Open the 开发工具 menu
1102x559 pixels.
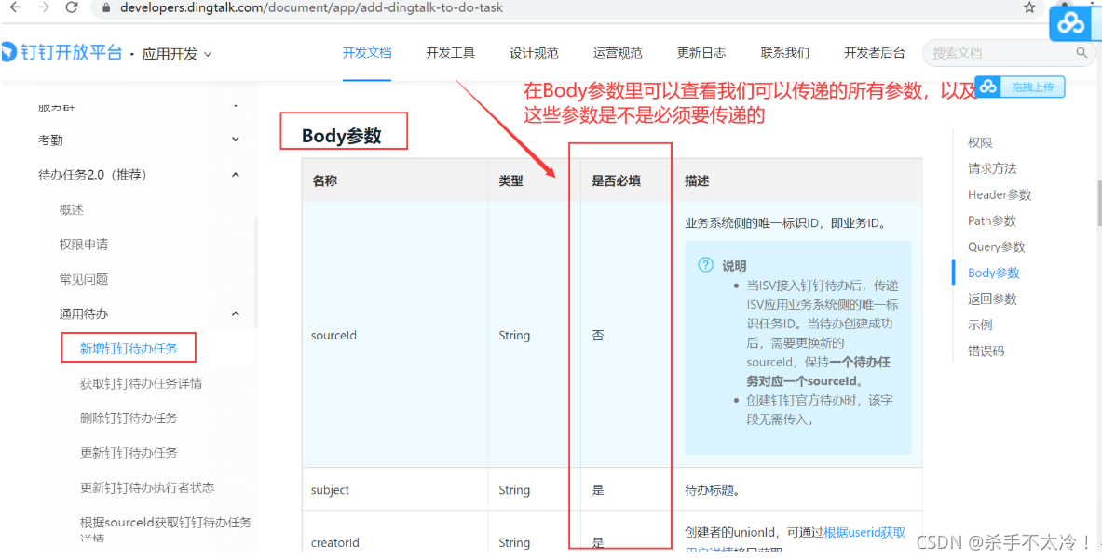(x=451, y=53)
